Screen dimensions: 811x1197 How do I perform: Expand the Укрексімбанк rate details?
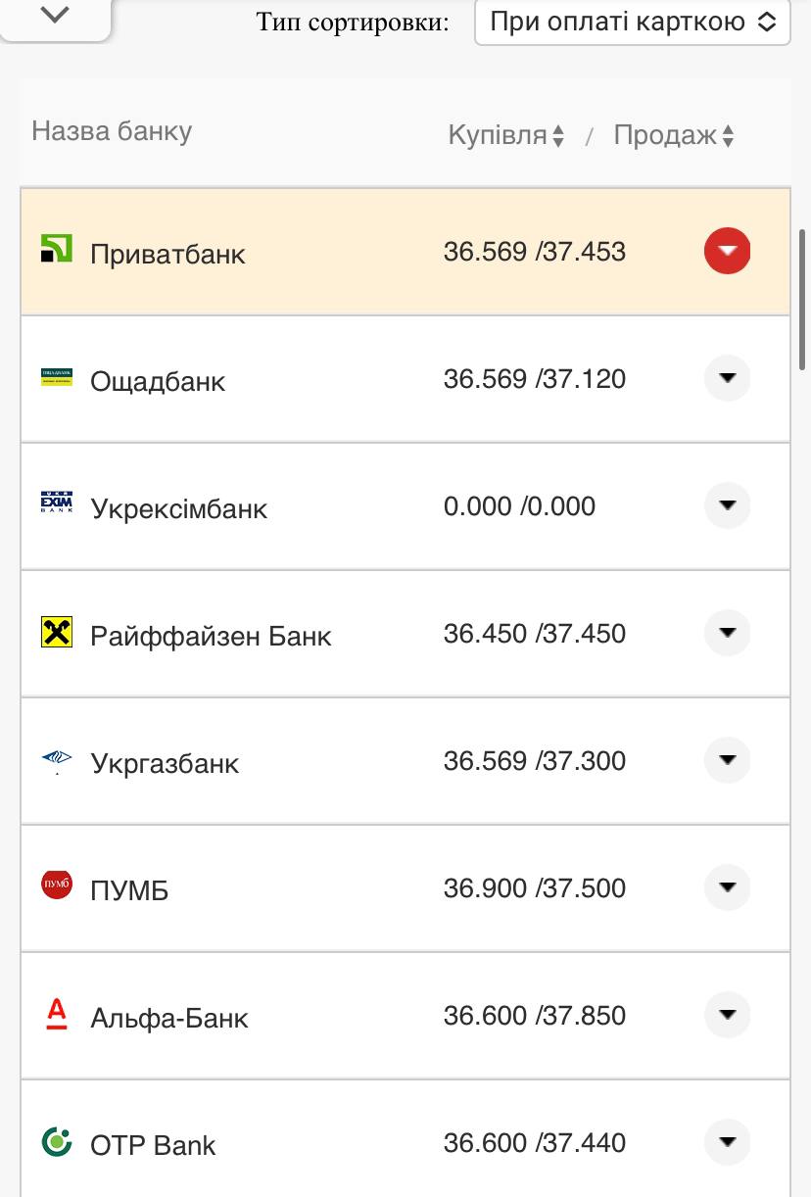727,505
